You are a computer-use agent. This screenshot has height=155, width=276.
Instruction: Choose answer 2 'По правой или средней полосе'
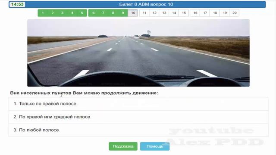(x=138, y=117)
